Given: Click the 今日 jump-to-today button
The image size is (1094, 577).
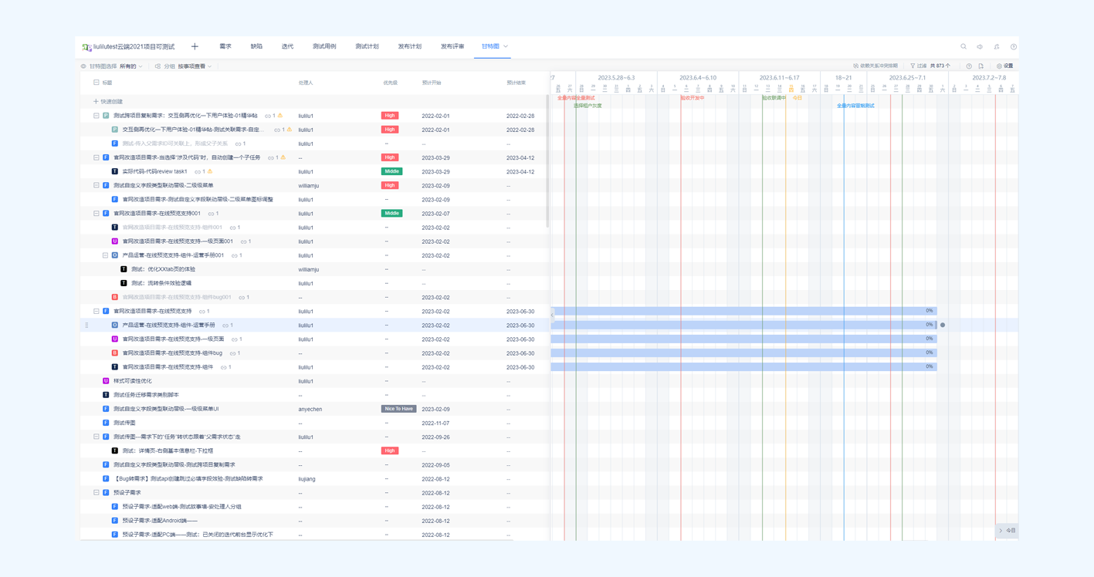Looking at the screenshot, I should point(1007,531).
